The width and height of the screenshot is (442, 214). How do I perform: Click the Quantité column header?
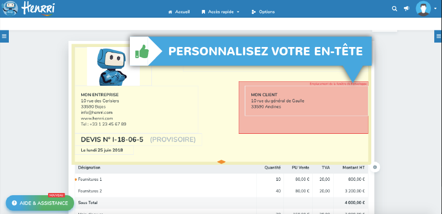pyautogui.click(x=272, y=168)
